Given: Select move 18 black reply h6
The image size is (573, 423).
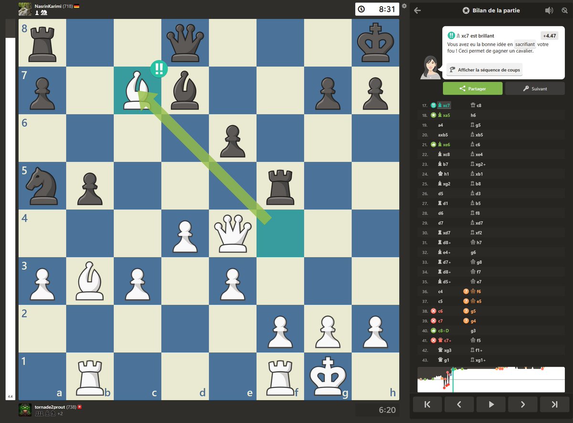Looking at the screenshot, I should [x=473, y=115].
